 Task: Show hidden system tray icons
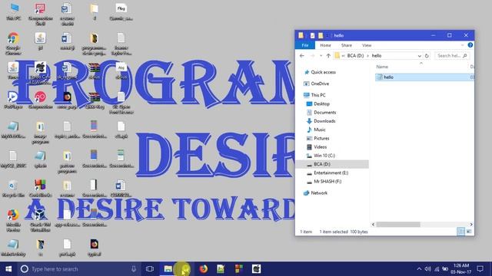pos(419,269)
